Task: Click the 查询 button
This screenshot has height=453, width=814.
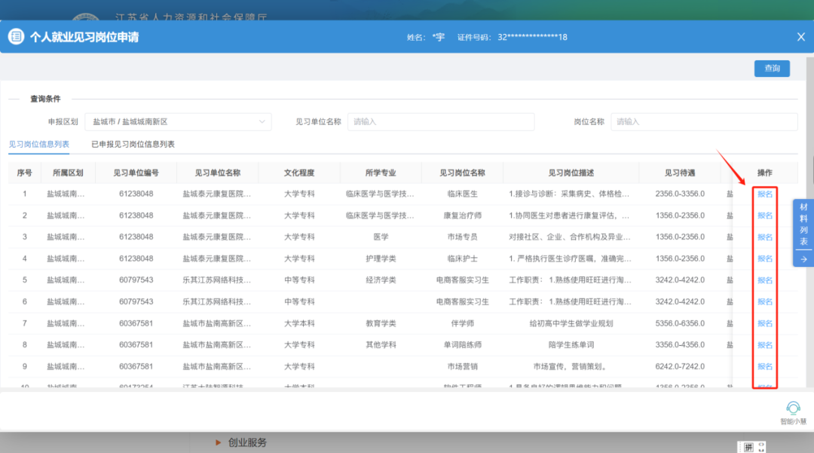Action: [772, 68]
